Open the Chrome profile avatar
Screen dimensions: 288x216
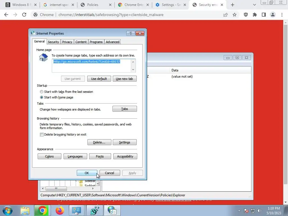273,15
